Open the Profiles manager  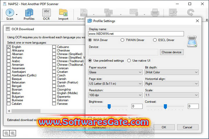click(x=29, y=14)
